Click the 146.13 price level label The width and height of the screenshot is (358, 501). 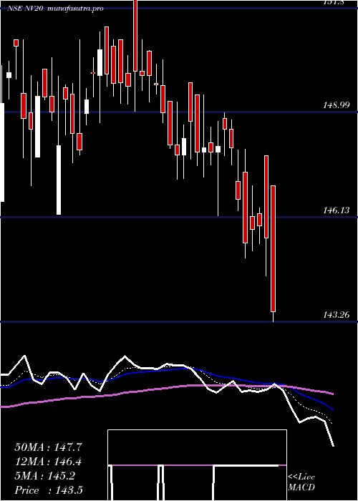coord(337,210)
